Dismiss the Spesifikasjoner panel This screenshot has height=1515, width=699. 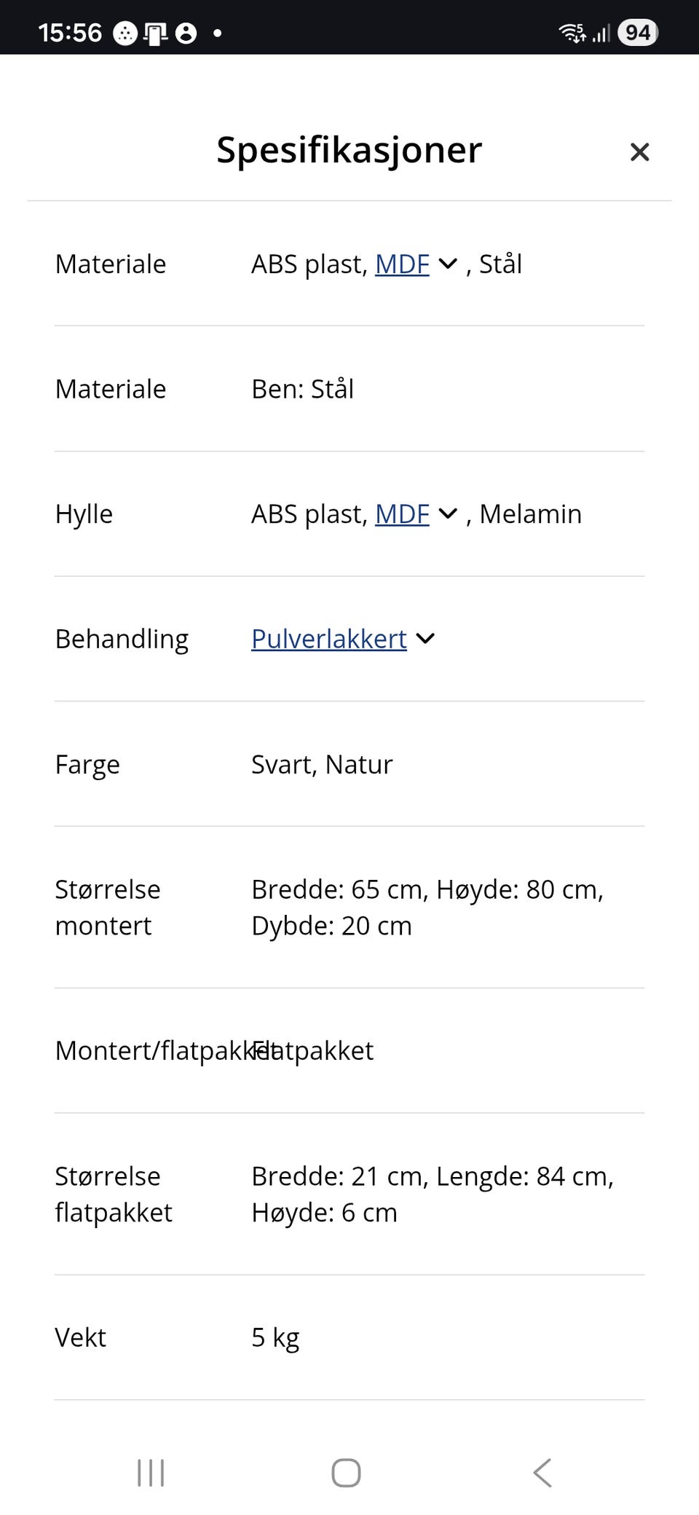click(x=639, y=151)
